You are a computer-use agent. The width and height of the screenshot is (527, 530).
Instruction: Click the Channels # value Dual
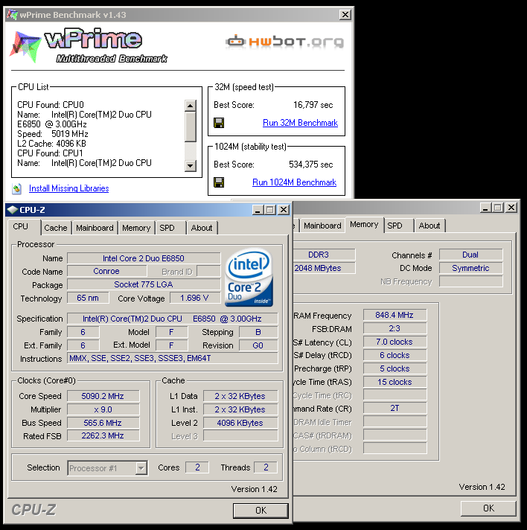[470, 255]
